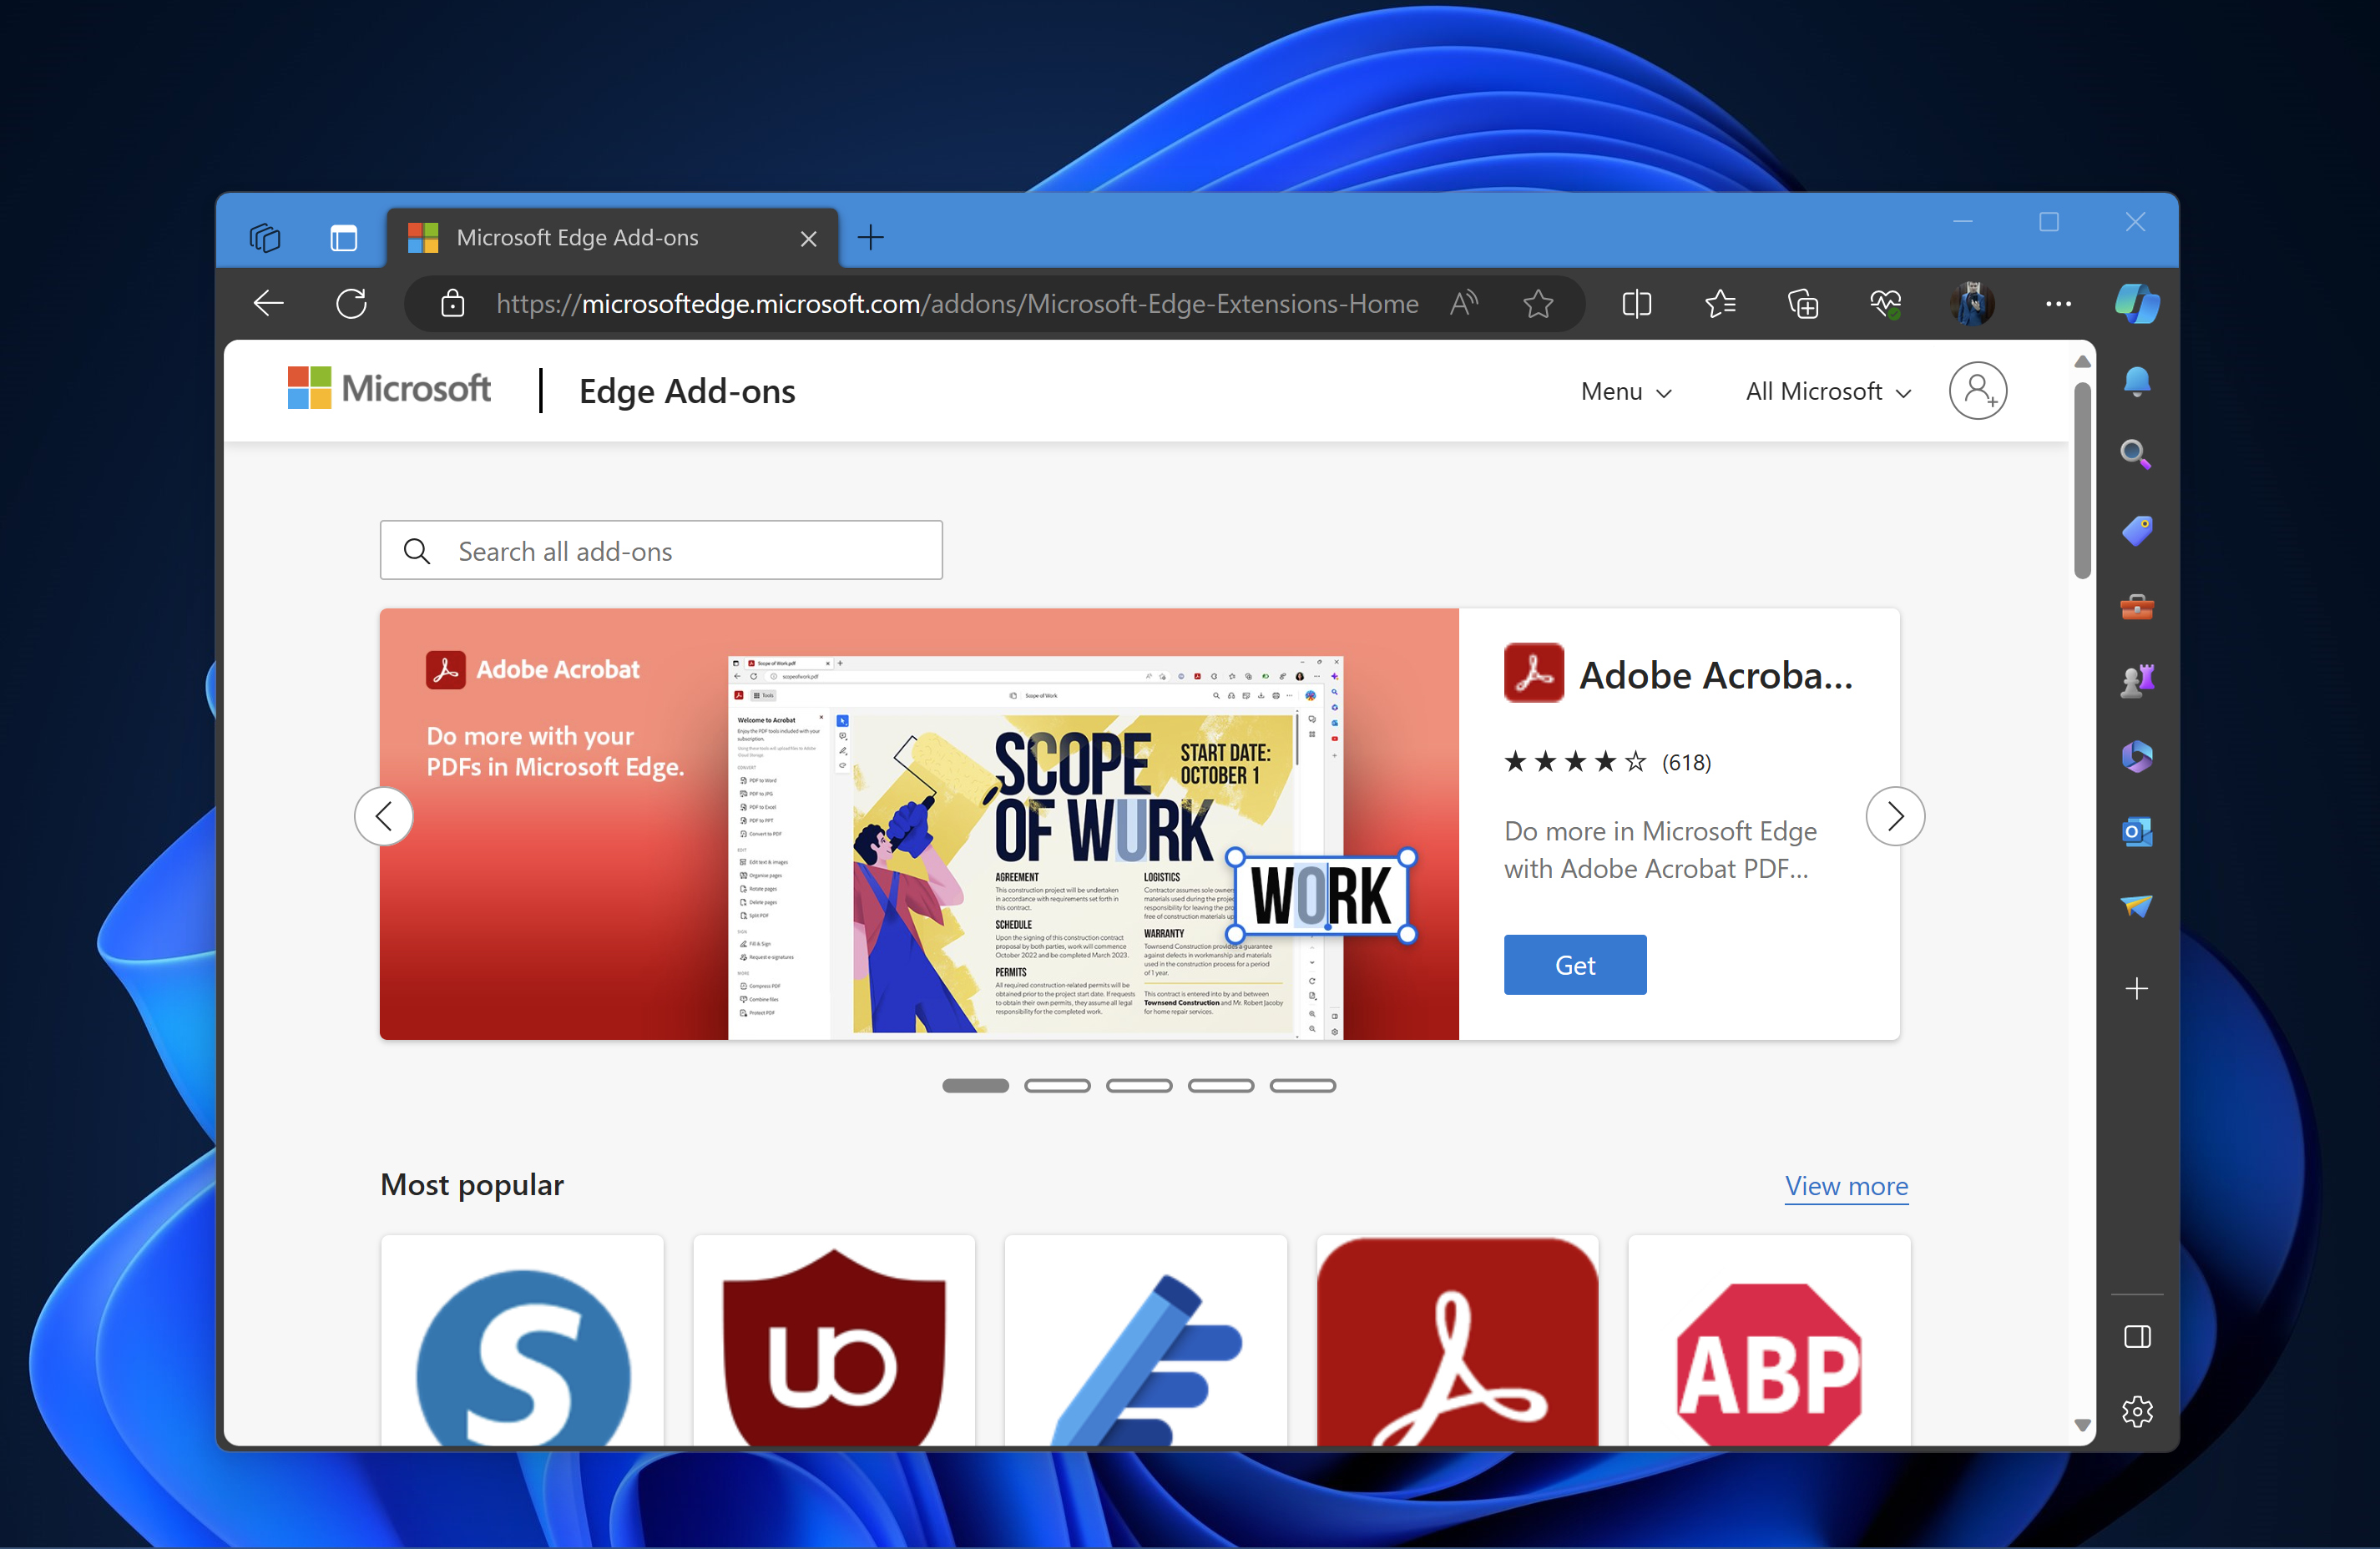The height and width of the screenshot is (1549, 2380).
Task: Close the Microsoft Edge Add-ons tab
Action: pos(808,238)
